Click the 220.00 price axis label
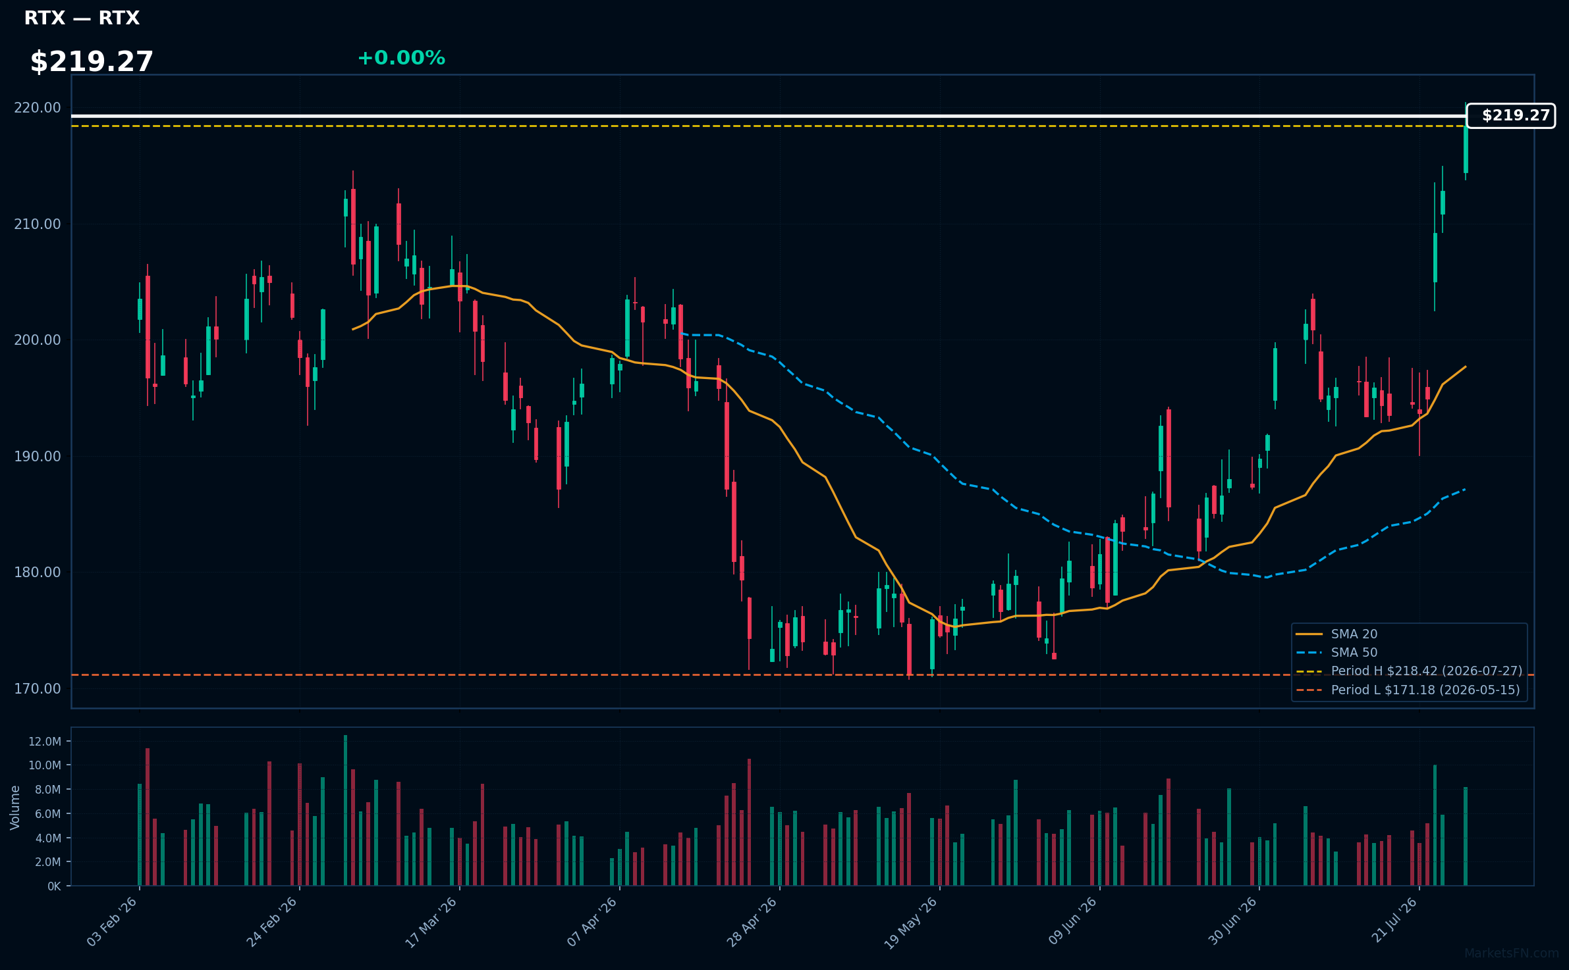This screenshot has height=970, width=1569. tap(37, 108)
